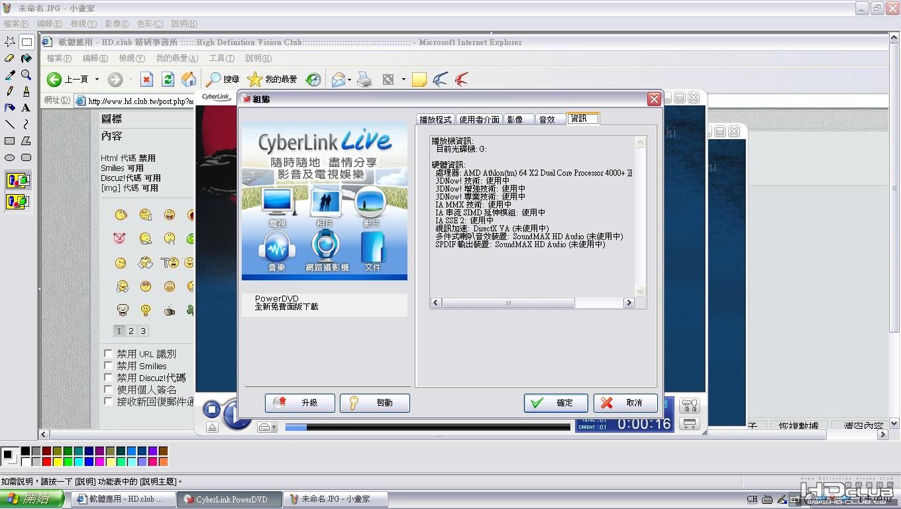The width and height of the screenshot is (901, 509).
Task: Choose the Eraser tool in Paint toolbox
Action: 10,58
